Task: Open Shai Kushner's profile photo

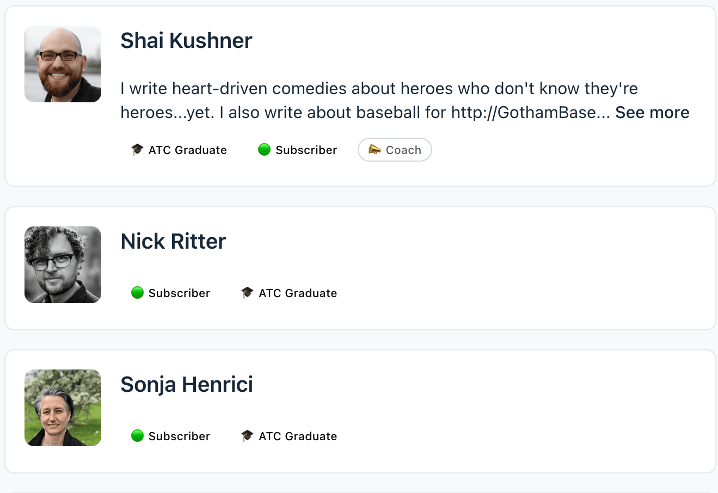Action: point(63,64)
